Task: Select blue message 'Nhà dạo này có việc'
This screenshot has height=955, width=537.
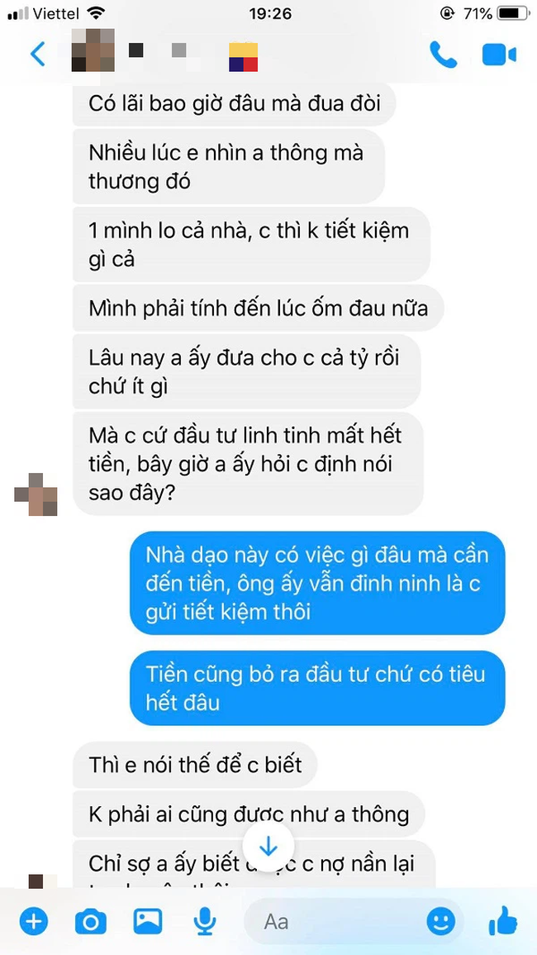Action: pos(317,584)
